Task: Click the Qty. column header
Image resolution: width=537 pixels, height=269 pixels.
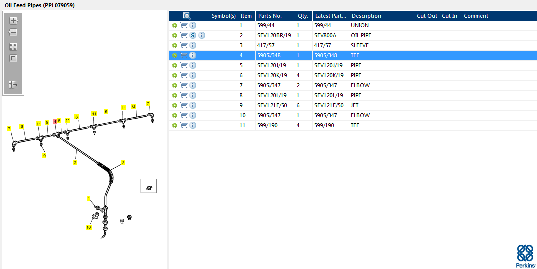Action: point(304,16)
